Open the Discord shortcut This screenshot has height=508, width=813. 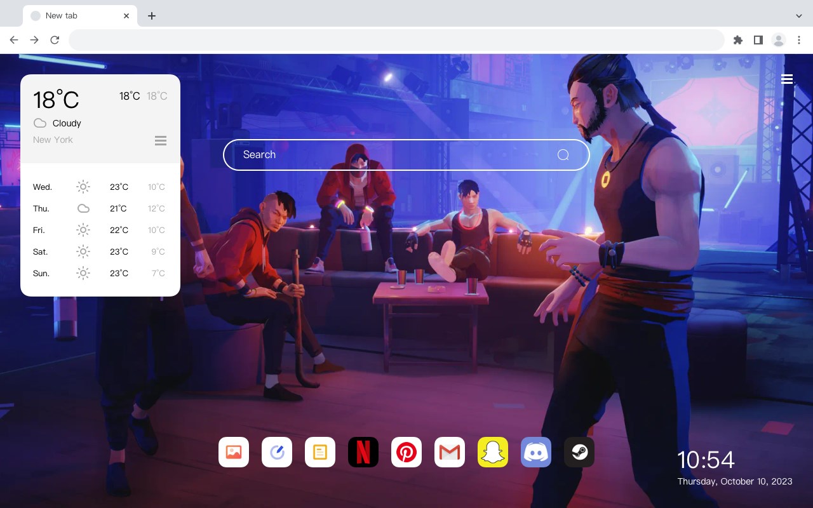[536, 452]
